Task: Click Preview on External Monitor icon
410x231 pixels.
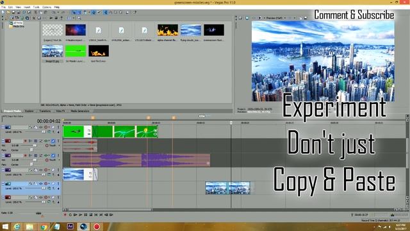Action: click(x=247, y=18)
